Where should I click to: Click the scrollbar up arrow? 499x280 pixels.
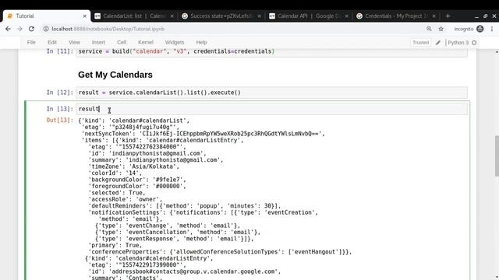click(497, 52)
